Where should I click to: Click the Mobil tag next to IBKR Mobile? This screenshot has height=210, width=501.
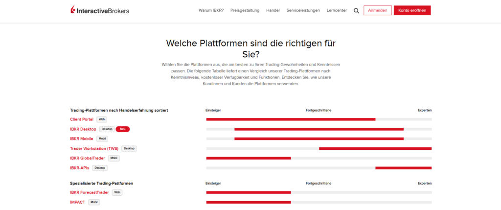(102, 139)
